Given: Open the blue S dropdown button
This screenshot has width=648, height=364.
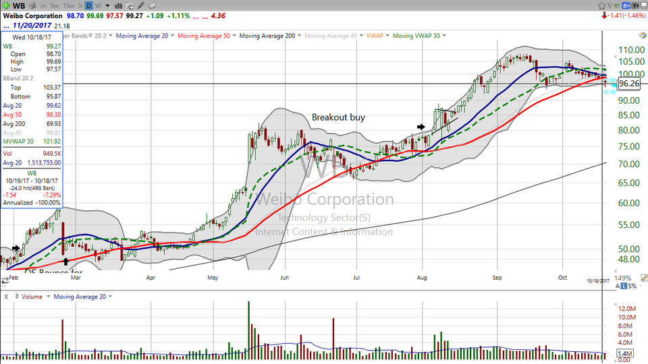Looking at the screenshot, I should pos(626,6).
